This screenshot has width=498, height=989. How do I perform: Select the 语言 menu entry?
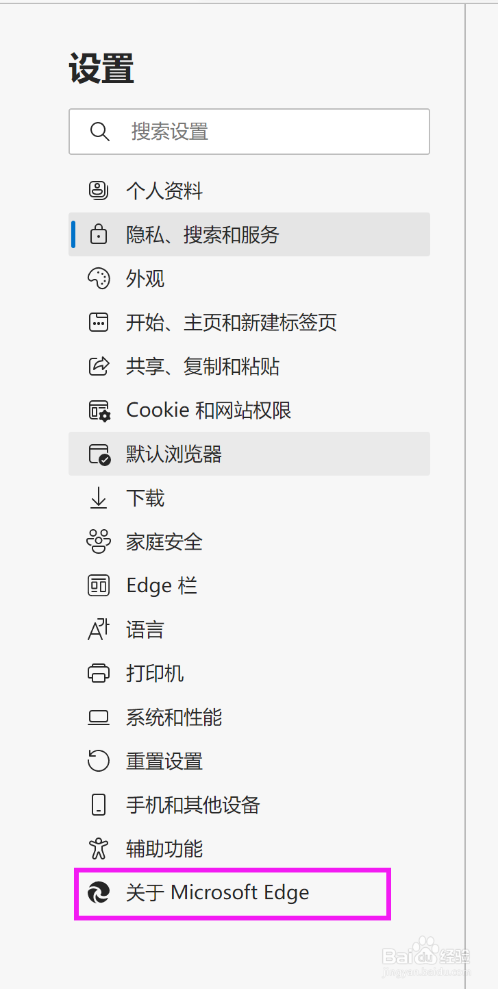249,629
